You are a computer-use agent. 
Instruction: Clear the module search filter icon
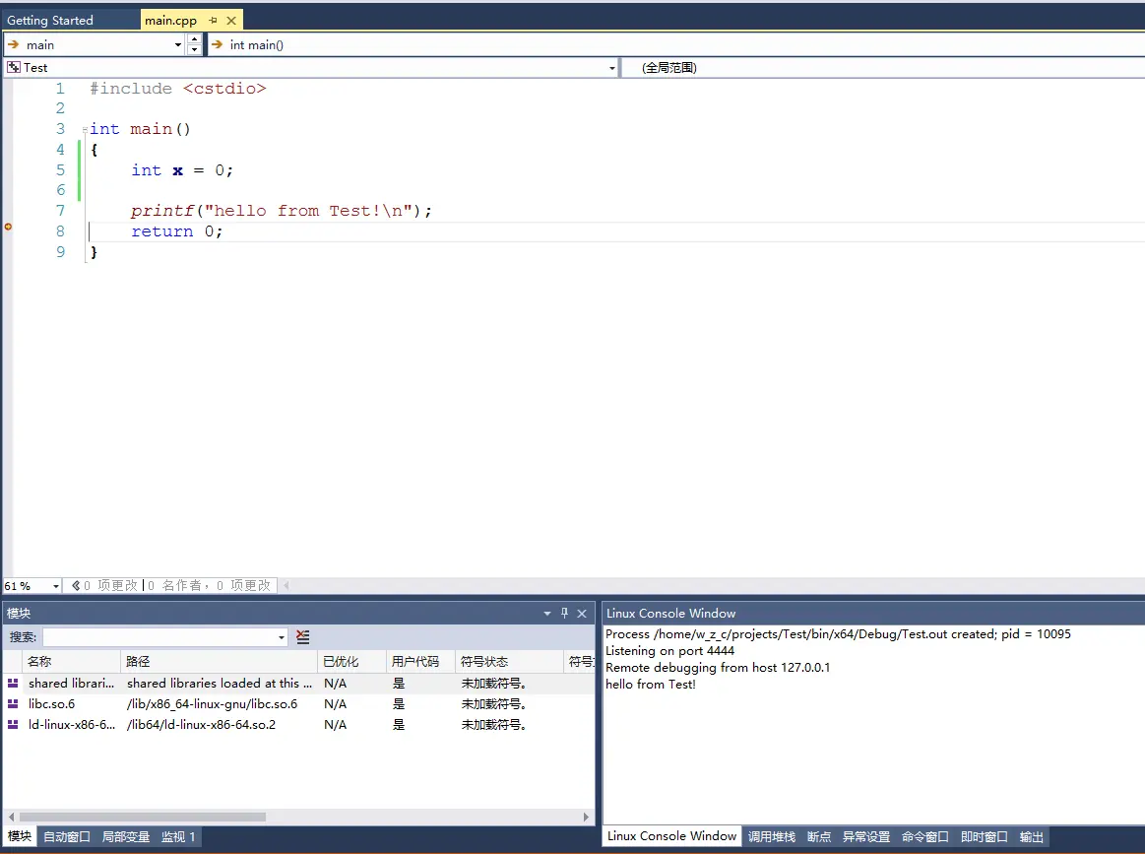303,637
